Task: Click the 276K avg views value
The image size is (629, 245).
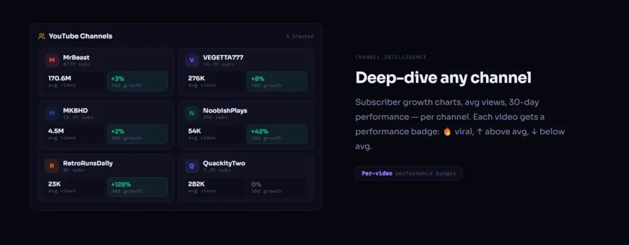Action: [x=197, y=78]
